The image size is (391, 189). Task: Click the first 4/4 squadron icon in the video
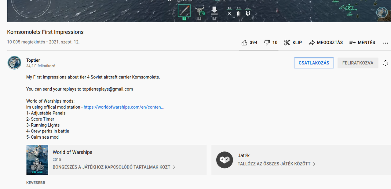229,12
